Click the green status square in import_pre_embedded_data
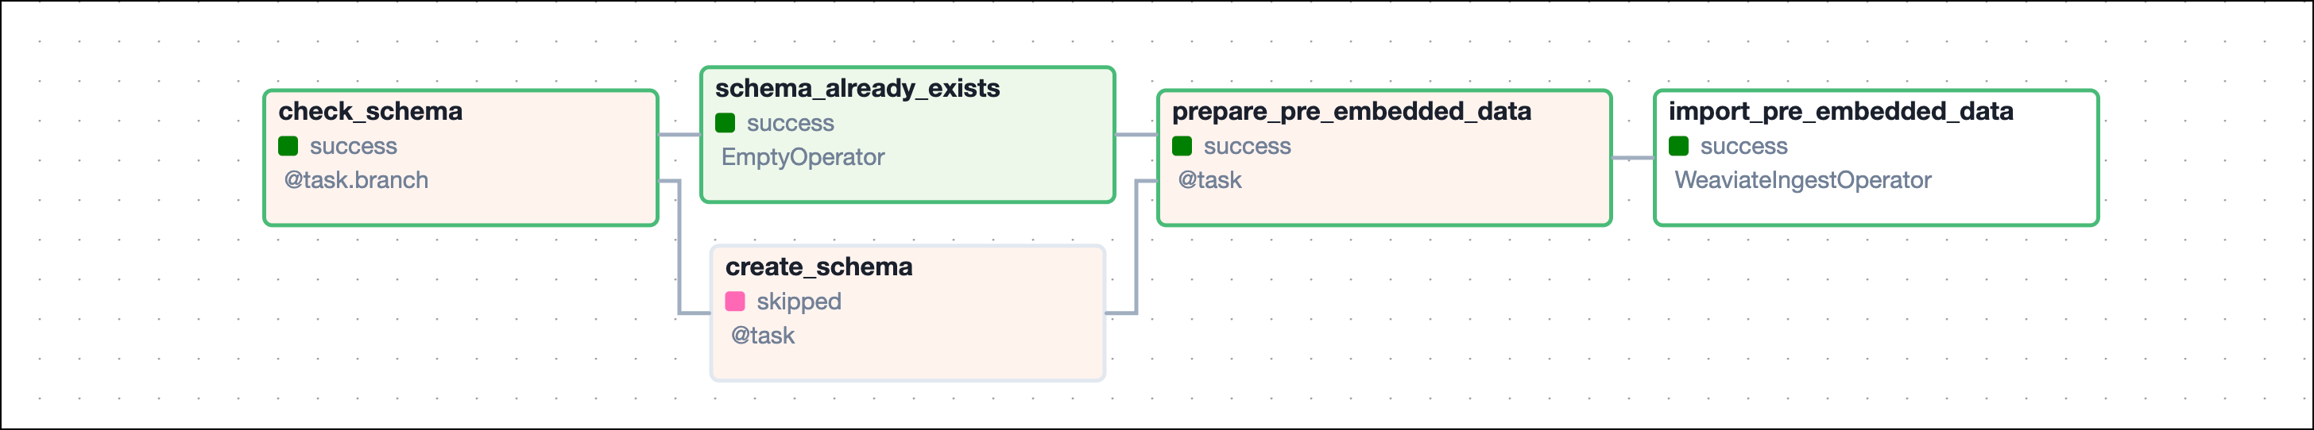The image size is (2314, 430). [x=1679, y=146]
